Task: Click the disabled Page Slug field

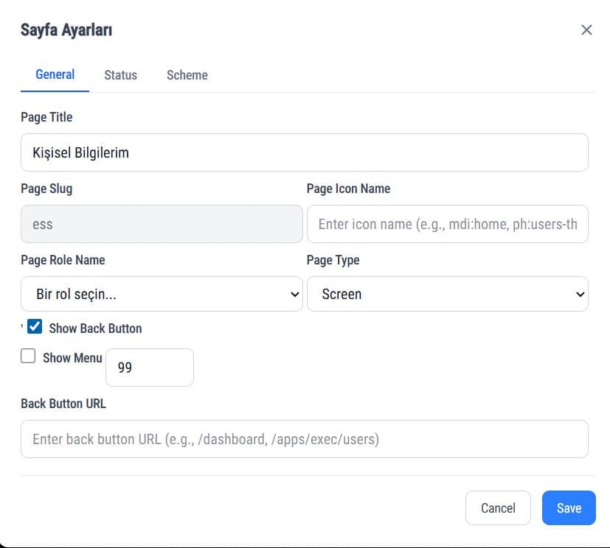Action: click(x=161, y=224)
